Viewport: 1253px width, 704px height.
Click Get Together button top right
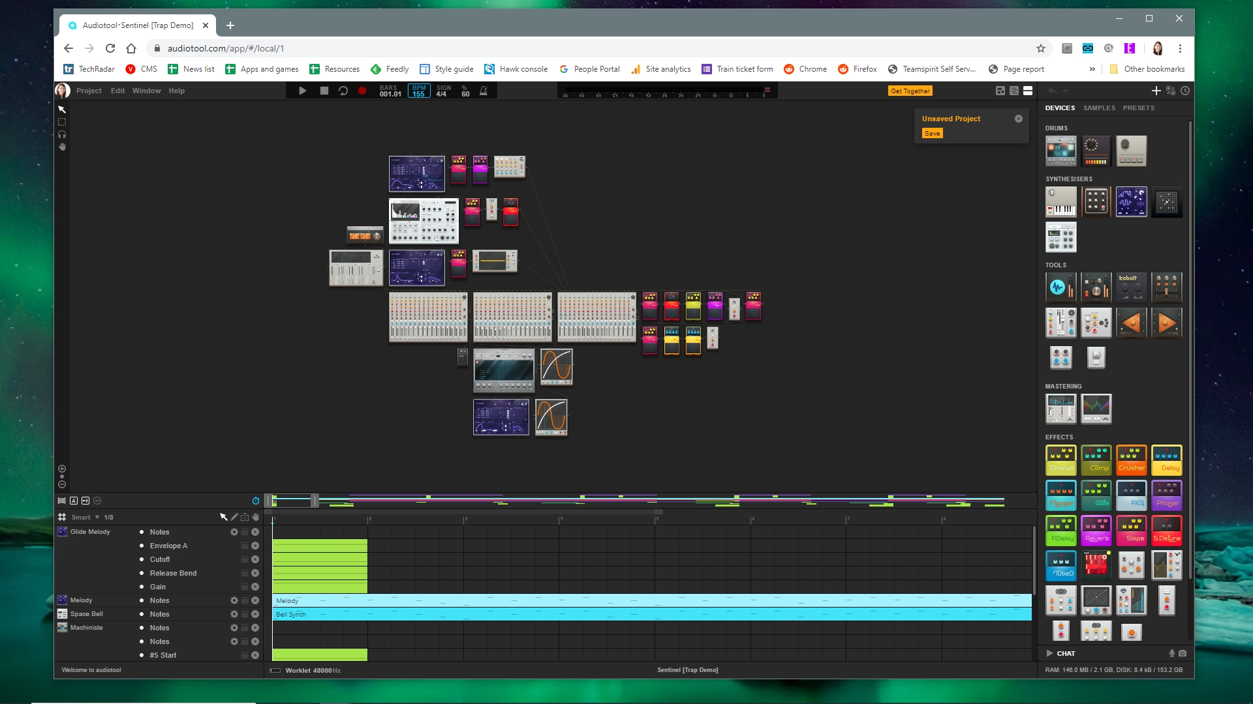click(x=910, y=90)
